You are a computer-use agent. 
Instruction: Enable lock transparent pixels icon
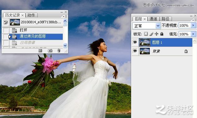point(146,34)
